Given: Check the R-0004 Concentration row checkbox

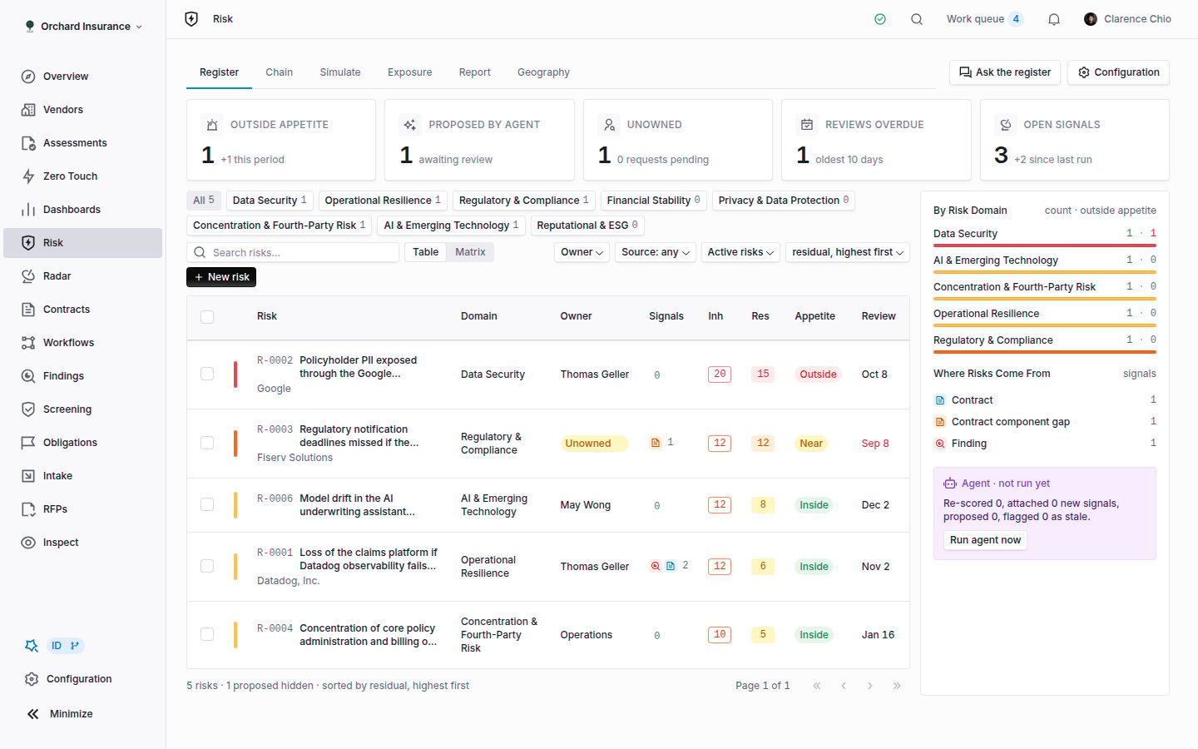Looking at the screenshot, I should (207, 634).
